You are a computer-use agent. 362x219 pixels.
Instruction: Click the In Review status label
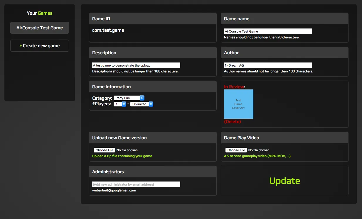(x=234, y=86)
